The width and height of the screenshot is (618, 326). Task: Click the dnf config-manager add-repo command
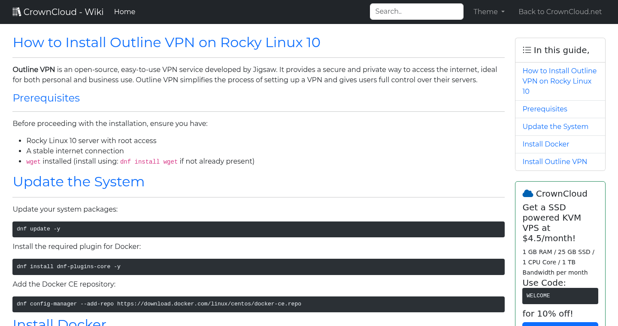pyautogui.click(x=259, y=304)
